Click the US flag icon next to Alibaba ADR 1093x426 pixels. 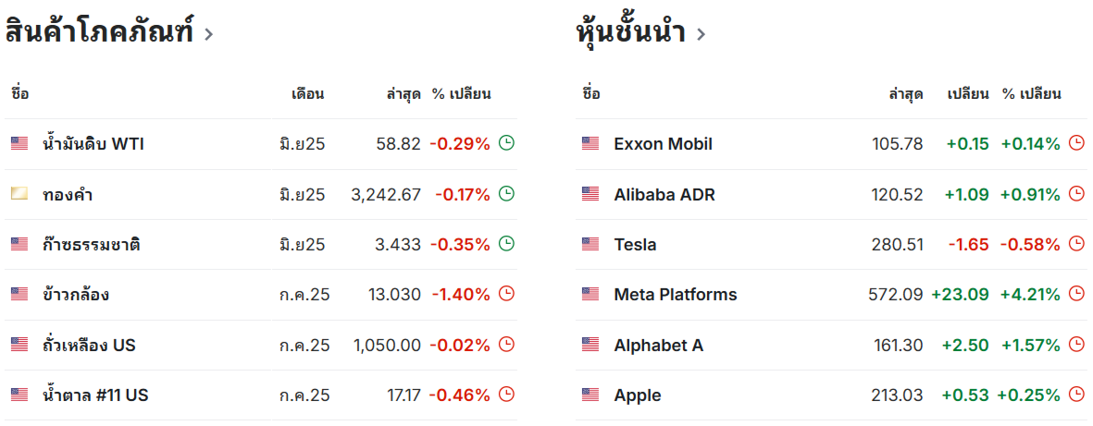pyautogui.click(x=590, y=193)
